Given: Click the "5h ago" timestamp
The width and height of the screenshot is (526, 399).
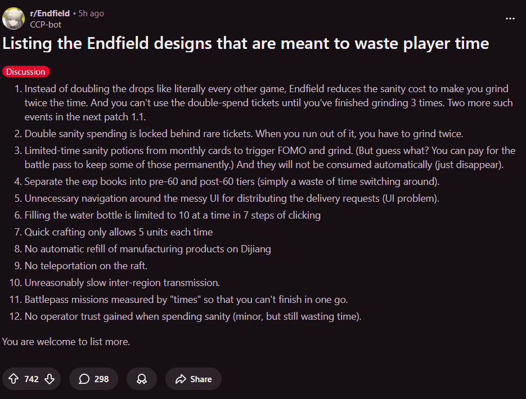Looking at the screenshot, I should (x=92, y=13).
